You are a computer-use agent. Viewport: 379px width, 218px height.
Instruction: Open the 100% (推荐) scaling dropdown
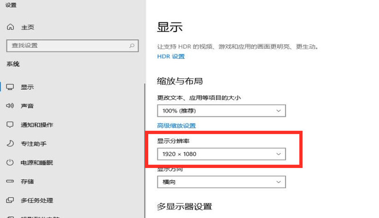coord(221,111)
